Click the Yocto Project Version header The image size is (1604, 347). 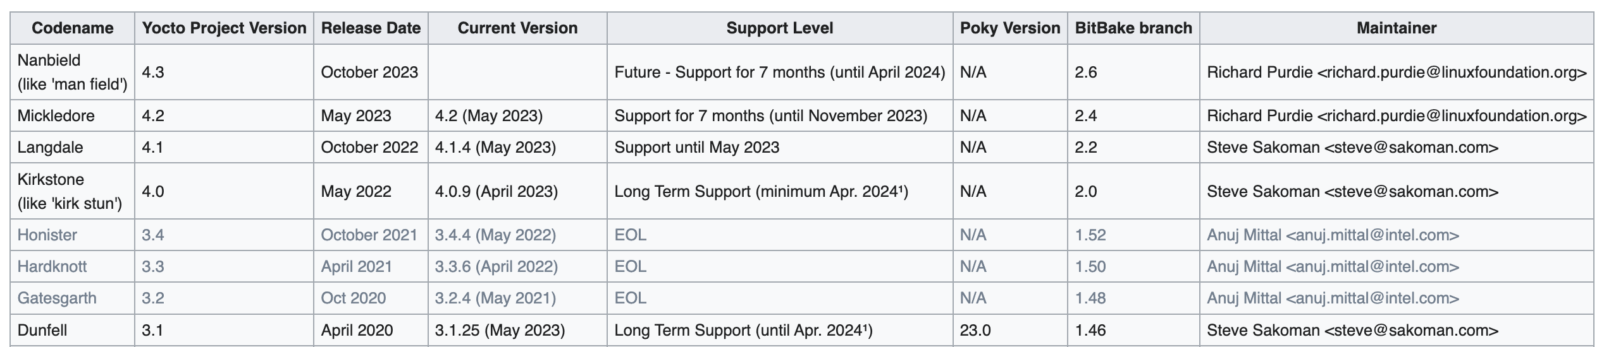pyautogui.click(x=224, y=28)
